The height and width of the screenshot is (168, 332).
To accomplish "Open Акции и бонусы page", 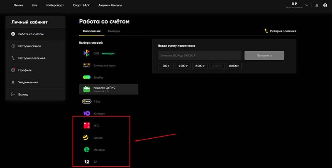I will tap(110, 5).
